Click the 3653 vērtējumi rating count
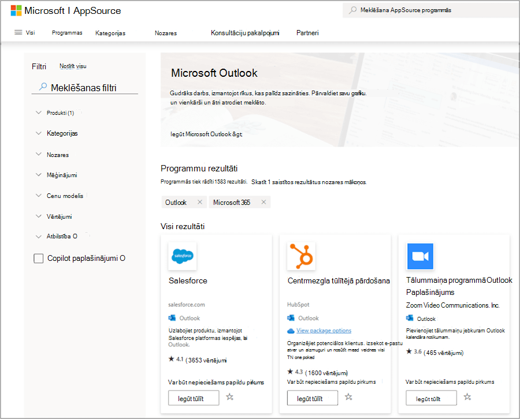The image size is (520, 419). pyautogui.click(x=206, y=360)
